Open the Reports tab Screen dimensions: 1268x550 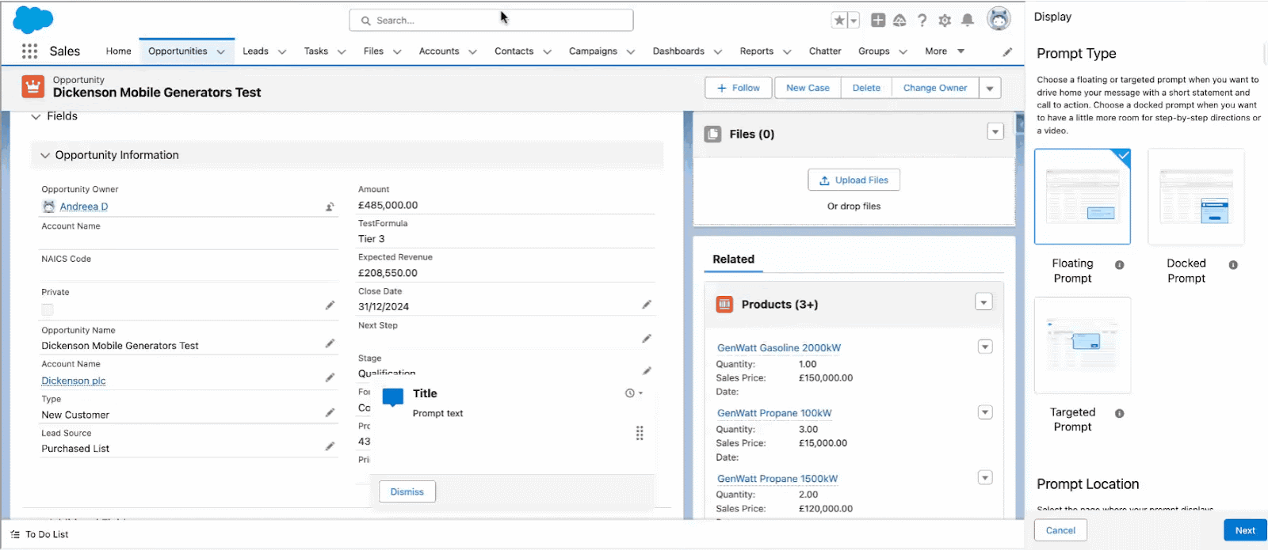[756, 51]
